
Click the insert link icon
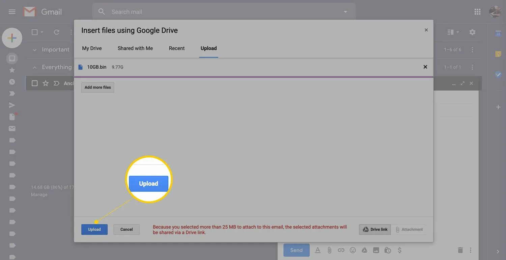tap(341, 250)
